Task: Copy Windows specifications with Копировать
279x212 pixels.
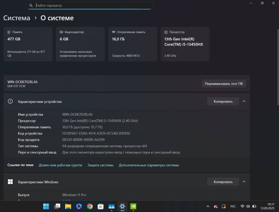Action: pyautogui.click(x=223, y=182)
